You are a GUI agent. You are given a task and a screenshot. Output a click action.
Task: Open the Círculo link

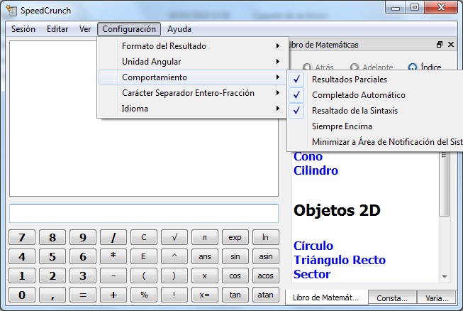coord(313,246)
